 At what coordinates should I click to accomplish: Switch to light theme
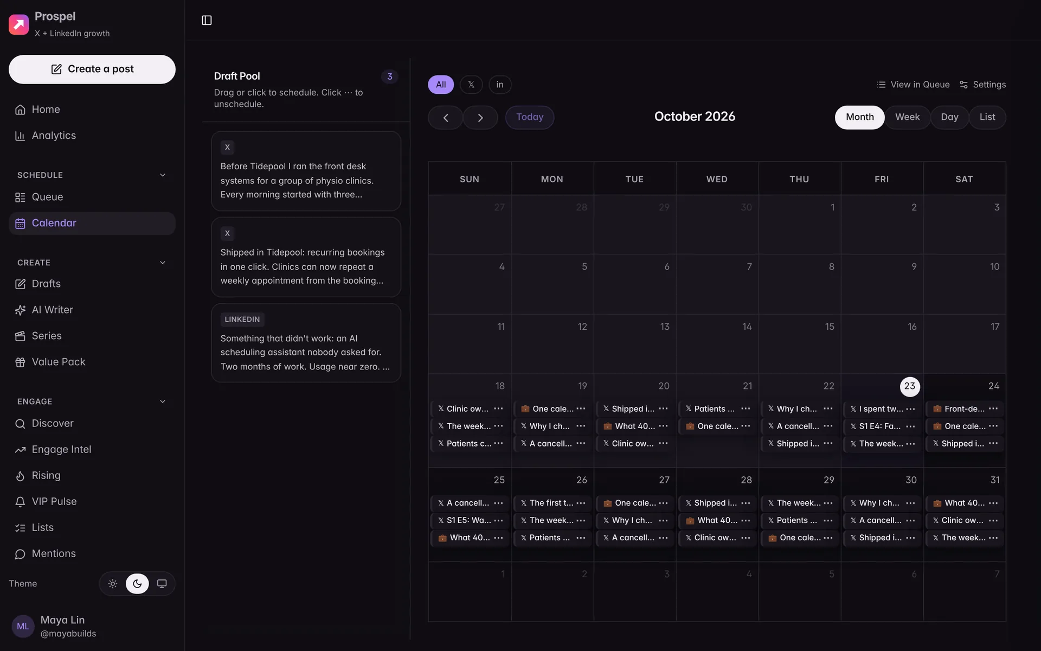(113, 584)
